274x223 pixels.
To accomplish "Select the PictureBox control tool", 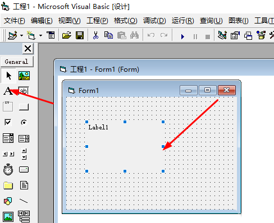I will click(24, 76).
